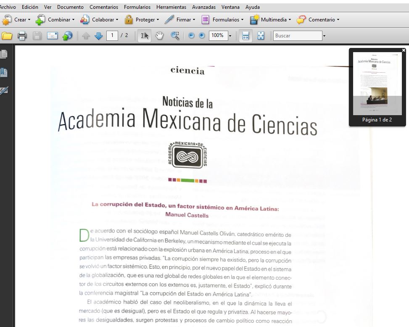Open the Pages panel in sidebar

coord(4,54)
